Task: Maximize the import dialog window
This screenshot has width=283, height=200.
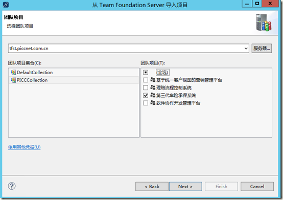Action: 257,4
